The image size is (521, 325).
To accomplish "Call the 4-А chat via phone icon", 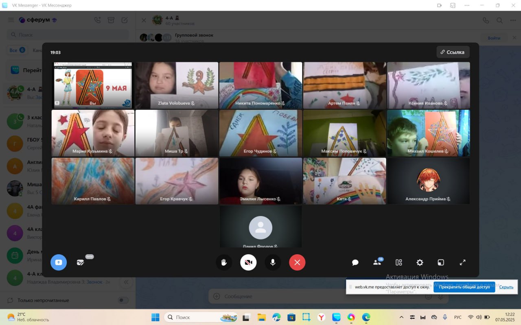I will (x=486, y=20).
